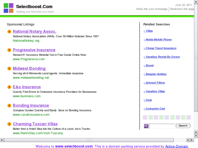
Task: Select the Computer Cart related search
Action: point(154,109)
